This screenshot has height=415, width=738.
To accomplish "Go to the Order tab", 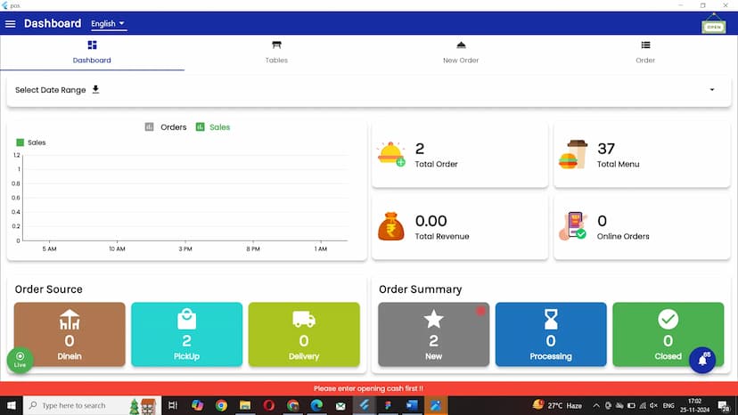I will pos(645,52).
